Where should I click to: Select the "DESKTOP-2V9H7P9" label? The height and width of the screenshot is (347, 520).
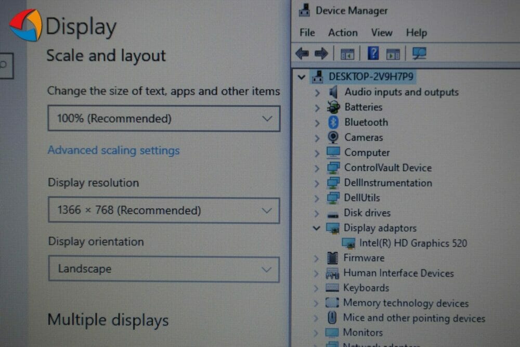tap(371, 76)
